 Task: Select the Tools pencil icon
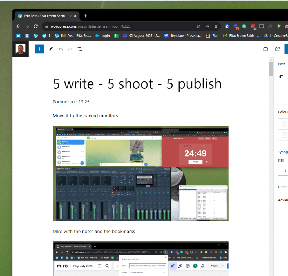tap(51, 49)
